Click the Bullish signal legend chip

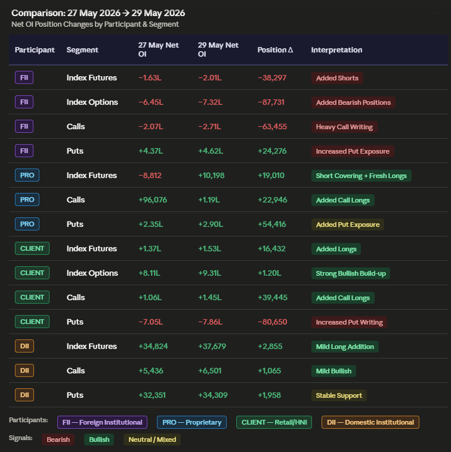pos(99,439)
